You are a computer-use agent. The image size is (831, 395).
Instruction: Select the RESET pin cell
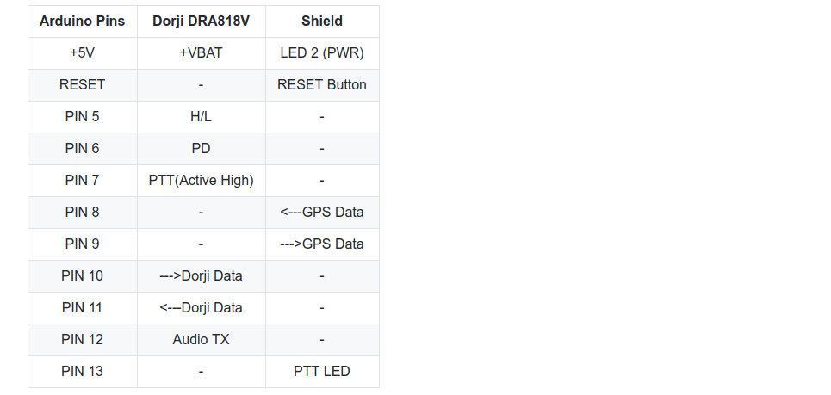point(82,84)
